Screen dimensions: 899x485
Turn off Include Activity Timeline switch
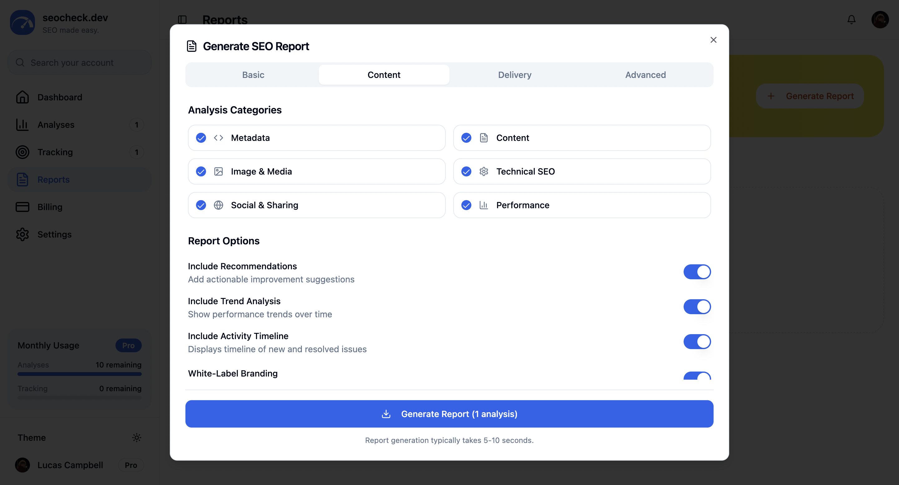(697, 342)
